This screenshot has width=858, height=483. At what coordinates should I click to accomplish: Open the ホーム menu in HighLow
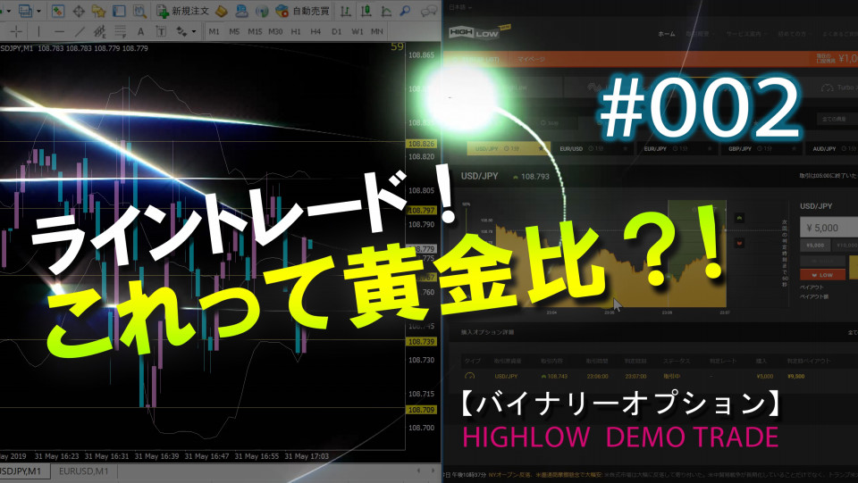point(666,34)
